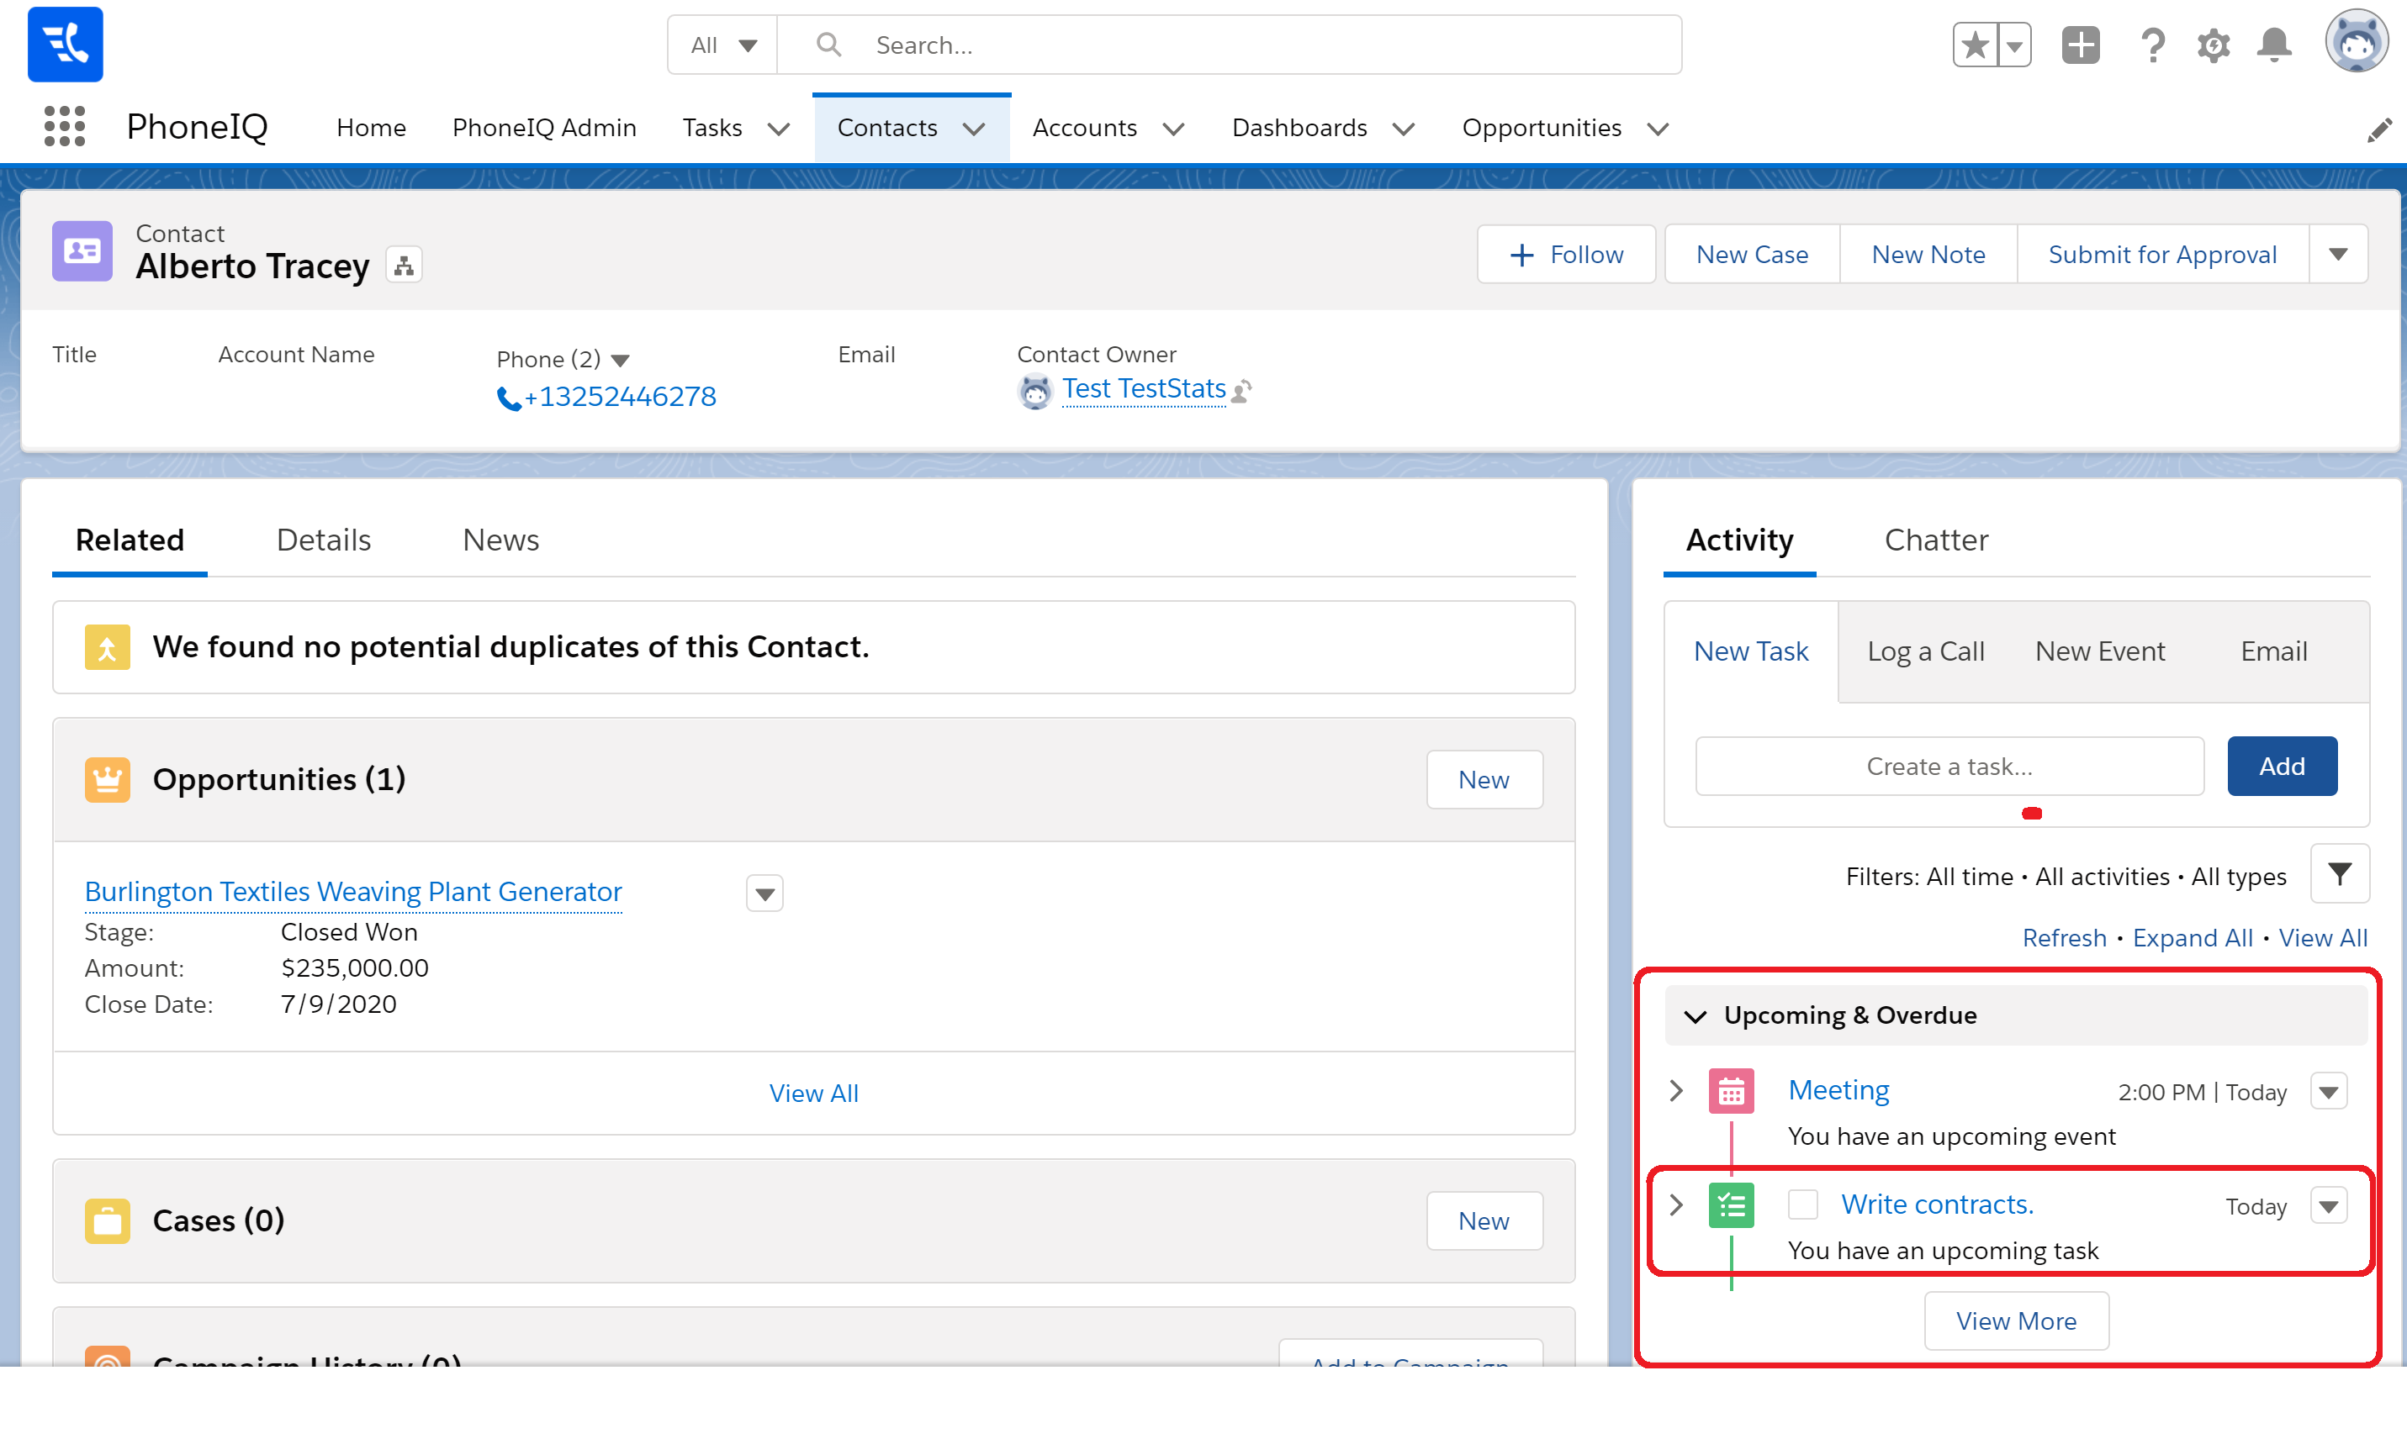Open the Phone (2) dropdown arrow
The image size is (2407, 1439).
[621, 361]
